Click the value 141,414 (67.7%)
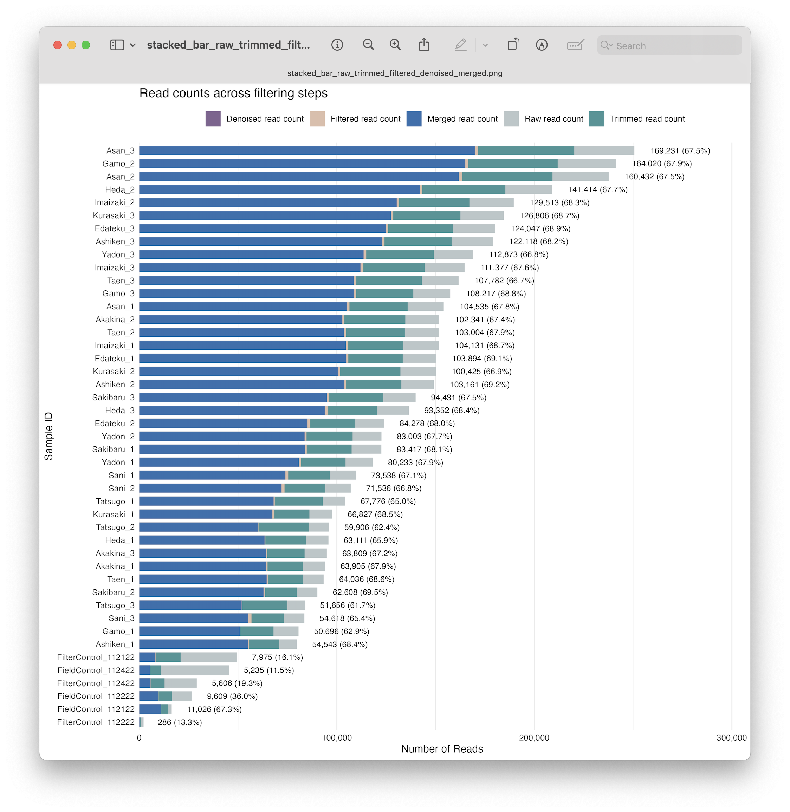The width and height of the screenshot is (790, 812). point(597,189)
